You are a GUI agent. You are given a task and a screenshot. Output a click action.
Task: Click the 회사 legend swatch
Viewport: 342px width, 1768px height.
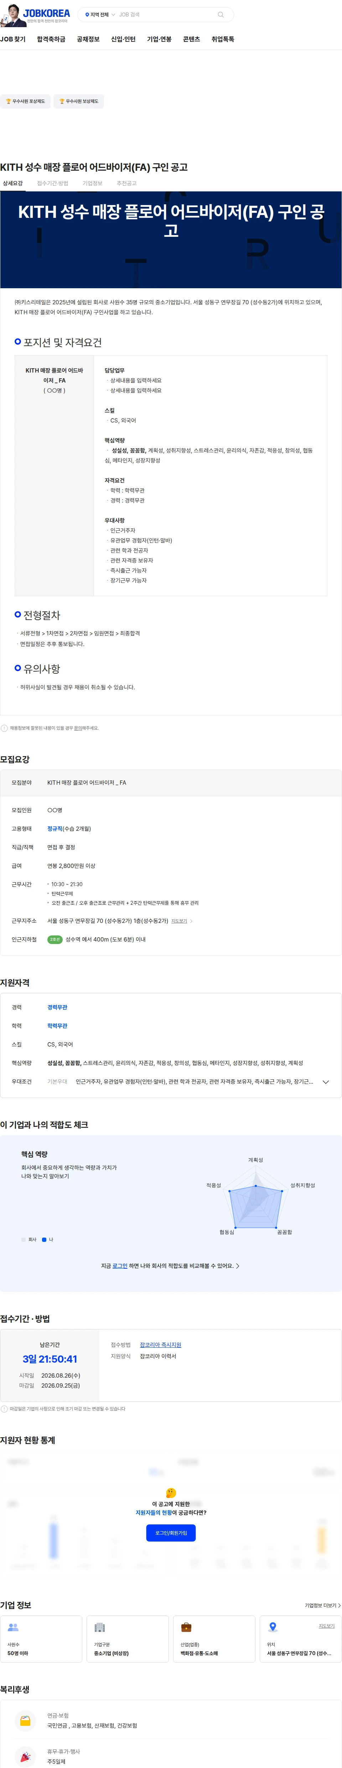pos(24,1239)
